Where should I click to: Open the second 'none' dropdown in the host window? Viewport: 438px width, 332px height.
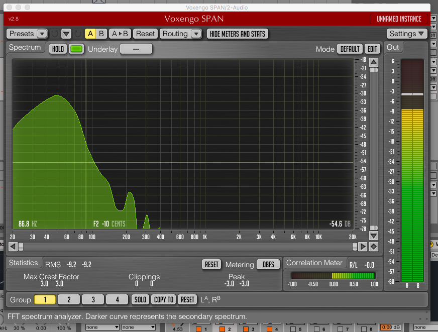click(x=138, y=327)
